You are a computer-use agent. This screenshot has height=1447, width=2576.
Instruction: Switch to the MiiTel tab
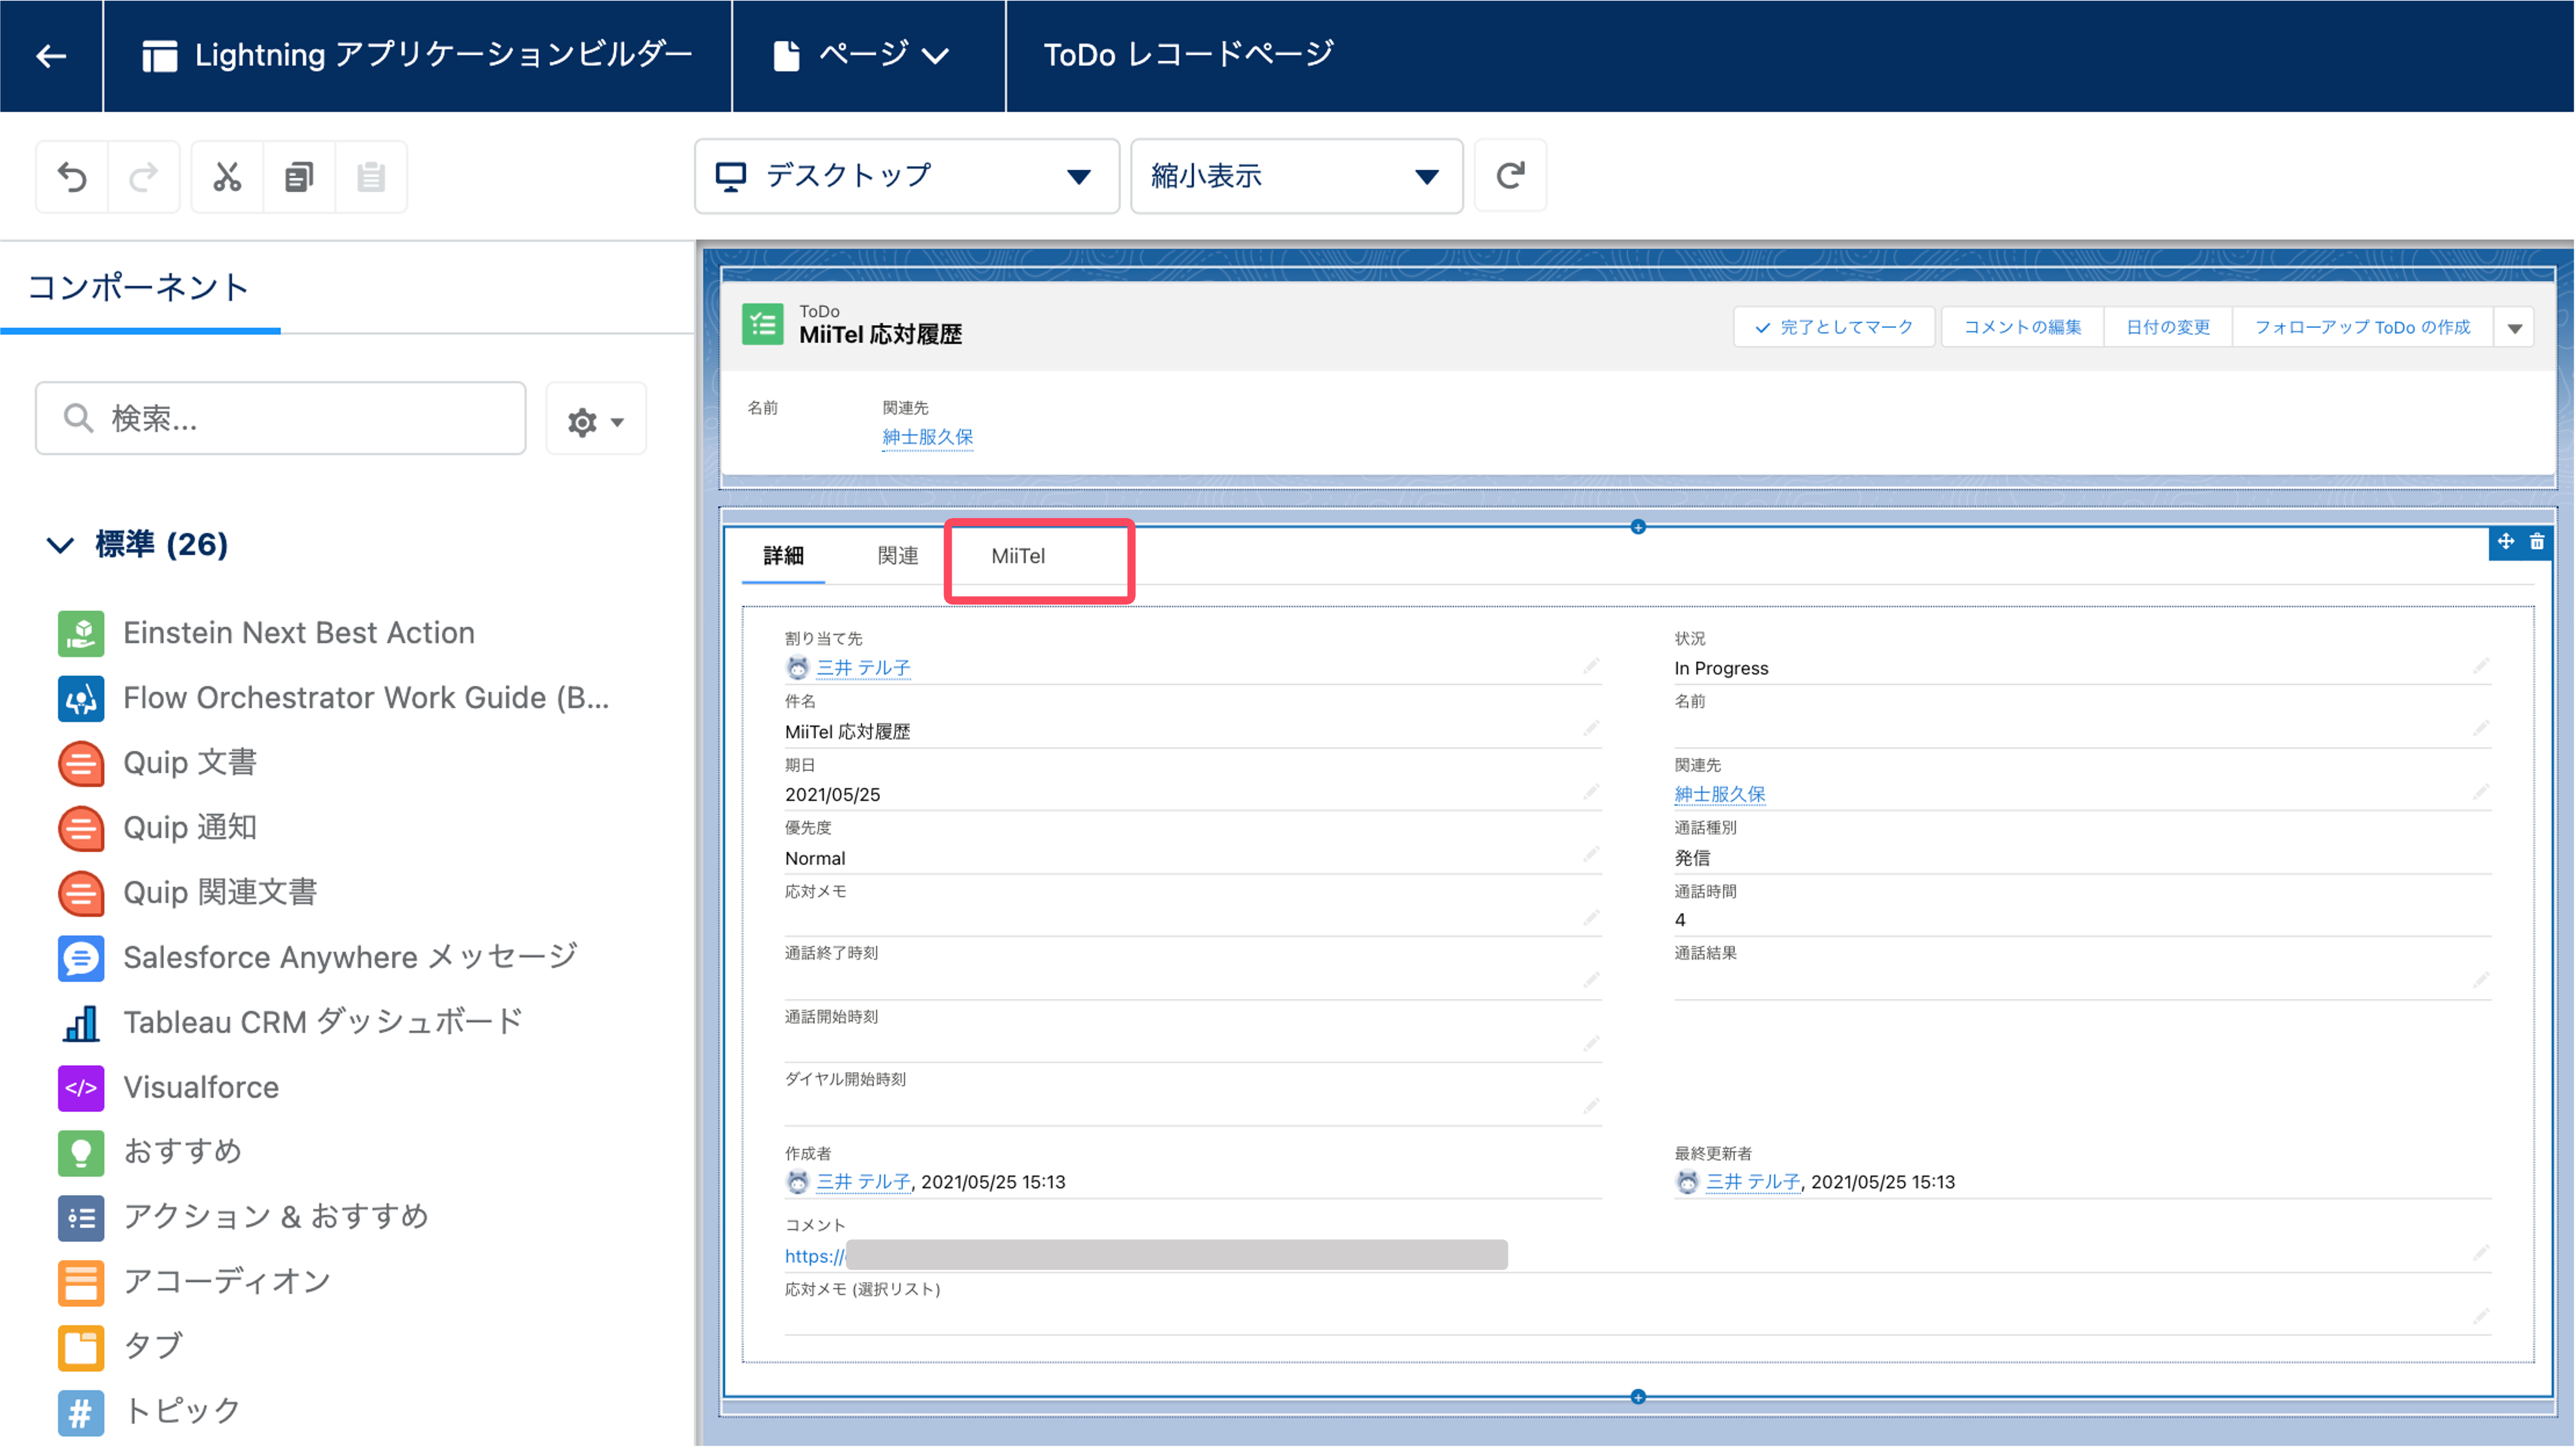tap(1018, 557)
